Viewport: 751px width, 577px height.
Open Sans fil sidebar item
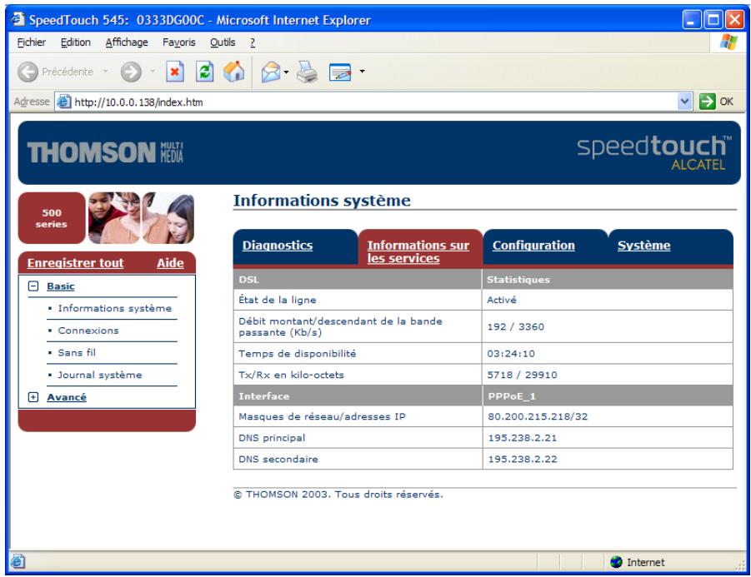(x=77, y=353)
